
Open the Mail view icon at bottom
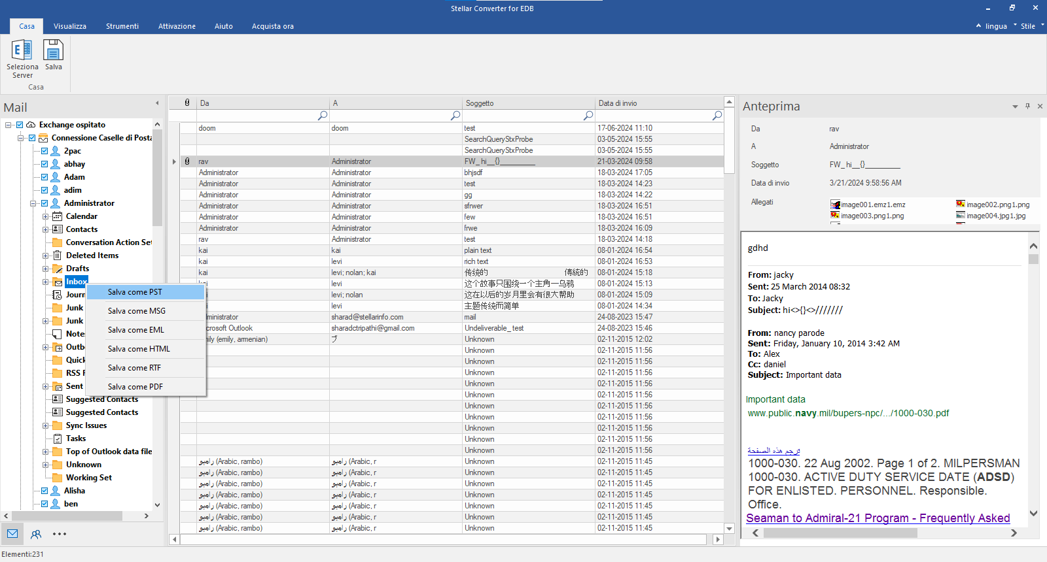point(12,534)
